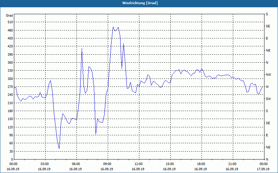This screenshot has width=278, height=173.
Task: Click the E compass label level with 450
Action: click(267, 38)
